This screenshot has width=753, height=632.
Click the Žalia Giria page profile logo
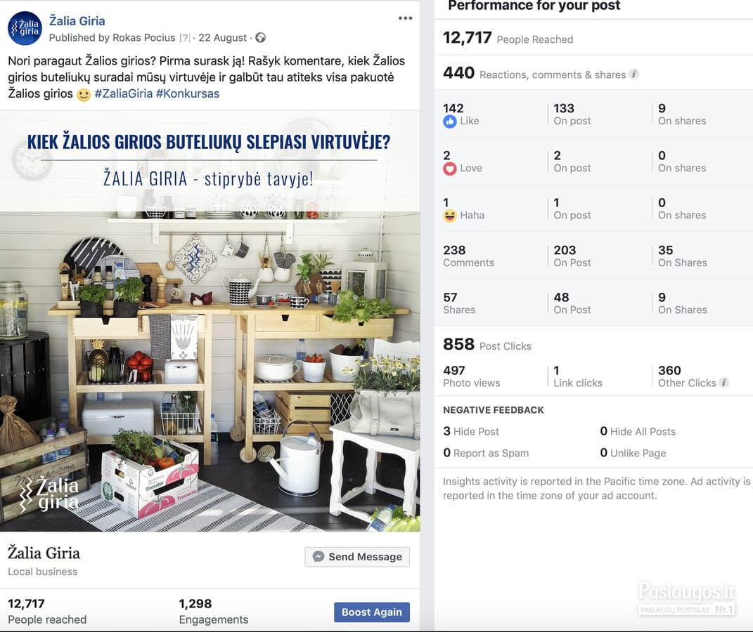[25, 28]
